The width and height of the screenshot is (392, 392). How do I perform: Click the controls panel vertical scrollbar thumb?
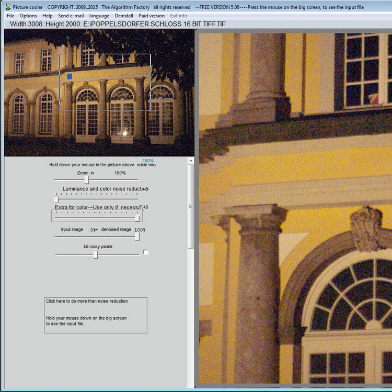click(191, 206)
